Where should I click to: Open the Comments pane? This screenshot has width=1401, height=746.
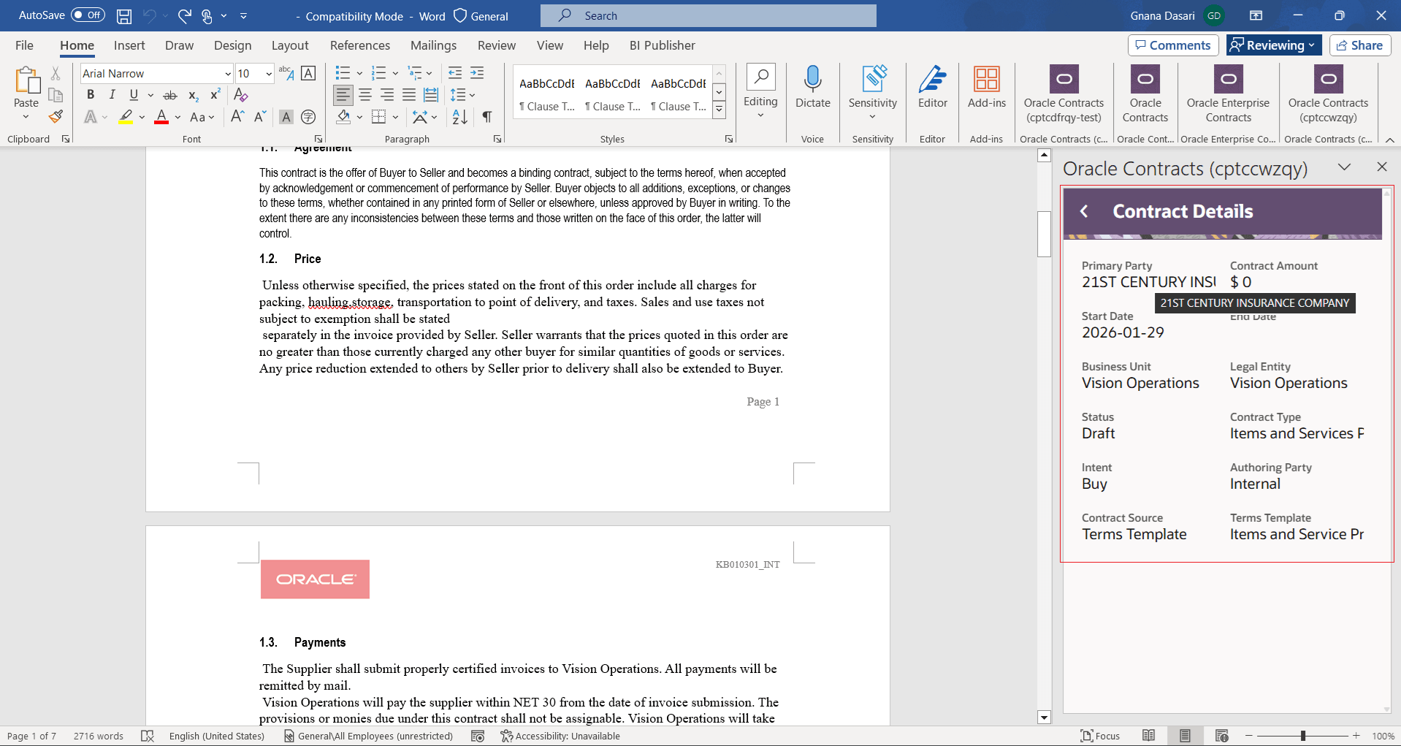[1173, 45]
